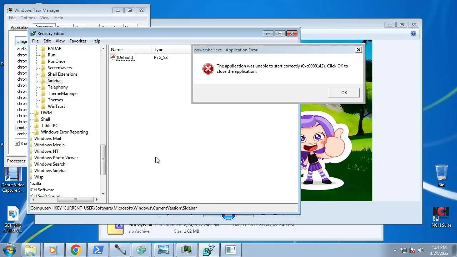Open Debut Video Capture desktop shortcut
457x257 pixels.
coord(13,180)
